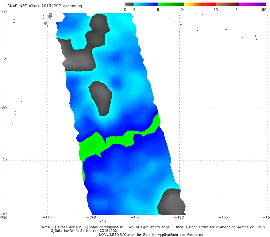The width and height of the screenshot is (270, 237).
Task: Click the color bar label '18'
Action: [x=157, y=10]
